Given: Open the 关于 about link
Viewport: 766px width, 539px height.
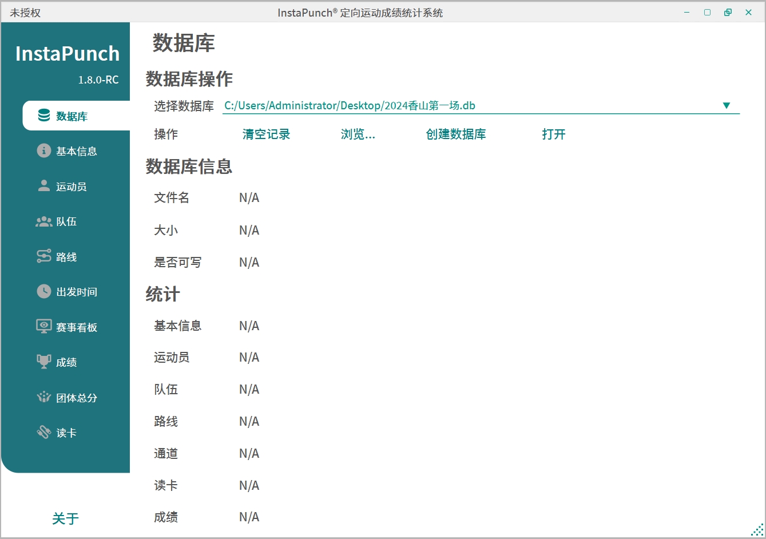Looking at the screenshot, I should [x=65, y=518].
